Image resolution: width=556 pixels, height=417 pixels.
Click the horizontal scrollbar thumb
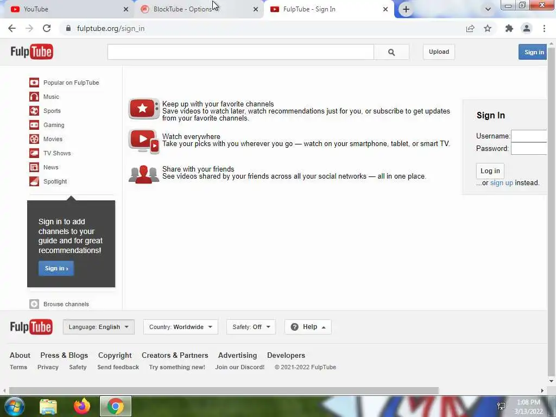(224, 391)
